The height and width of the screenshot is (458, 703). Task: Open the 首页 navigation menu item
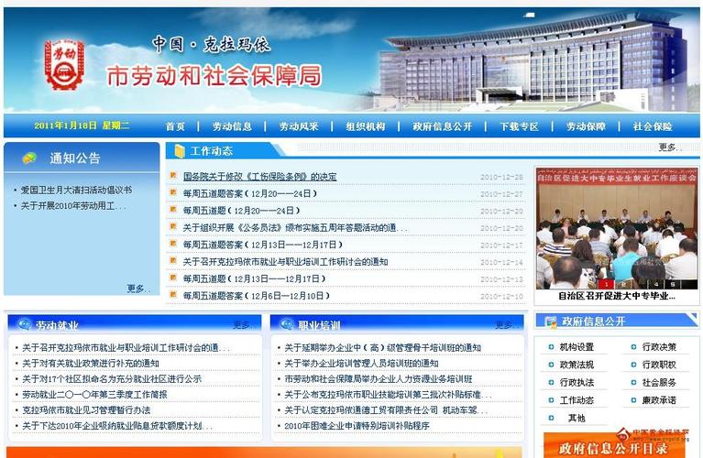[175, 126]
